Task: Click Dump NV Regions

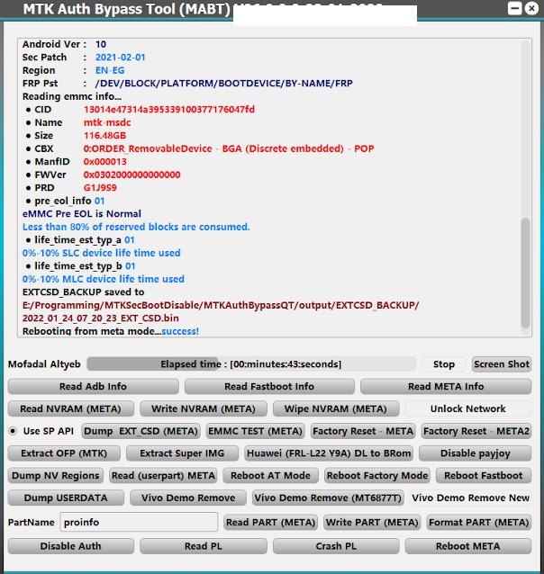Action: tap(56, 476)
